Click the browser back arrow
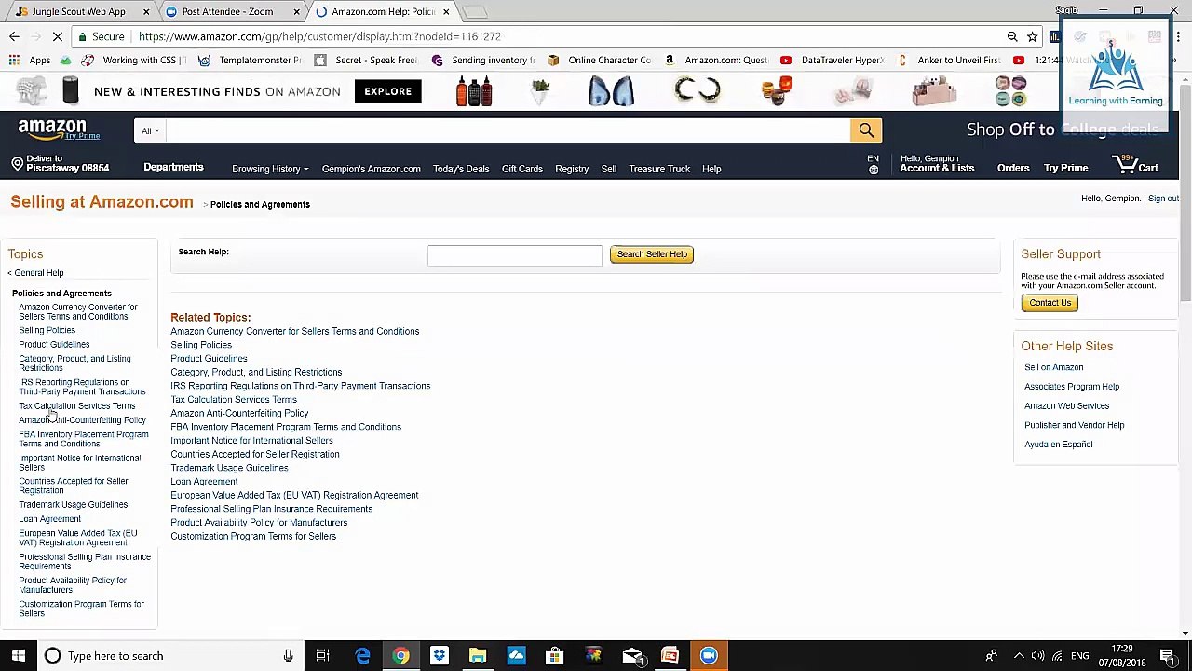This screenshot has width=1192, height=671. (x=14, y=36)
